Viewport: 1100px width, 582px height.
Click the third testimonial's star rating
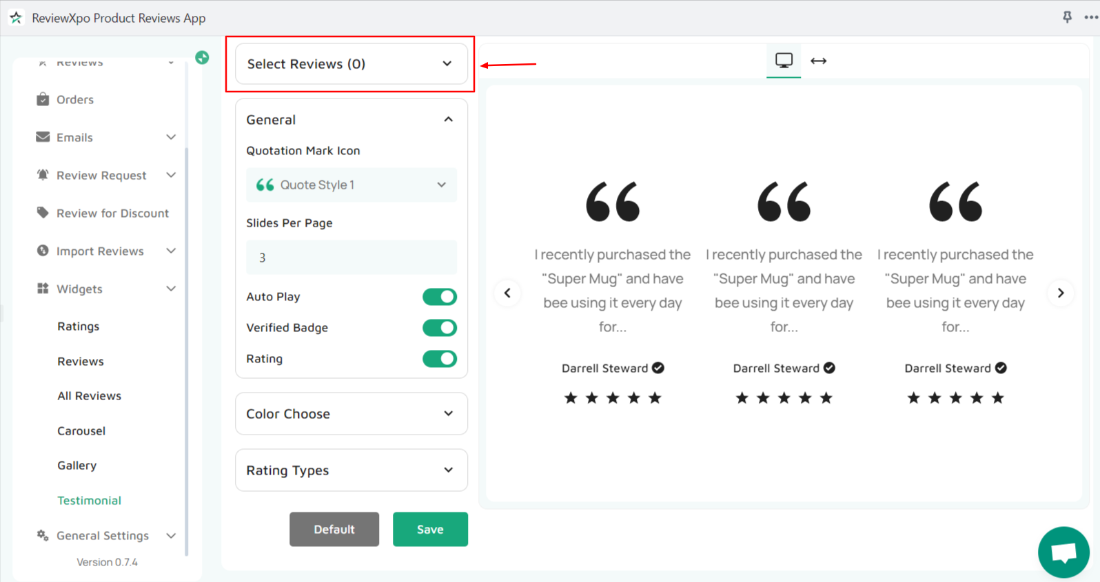coord(956,397)
